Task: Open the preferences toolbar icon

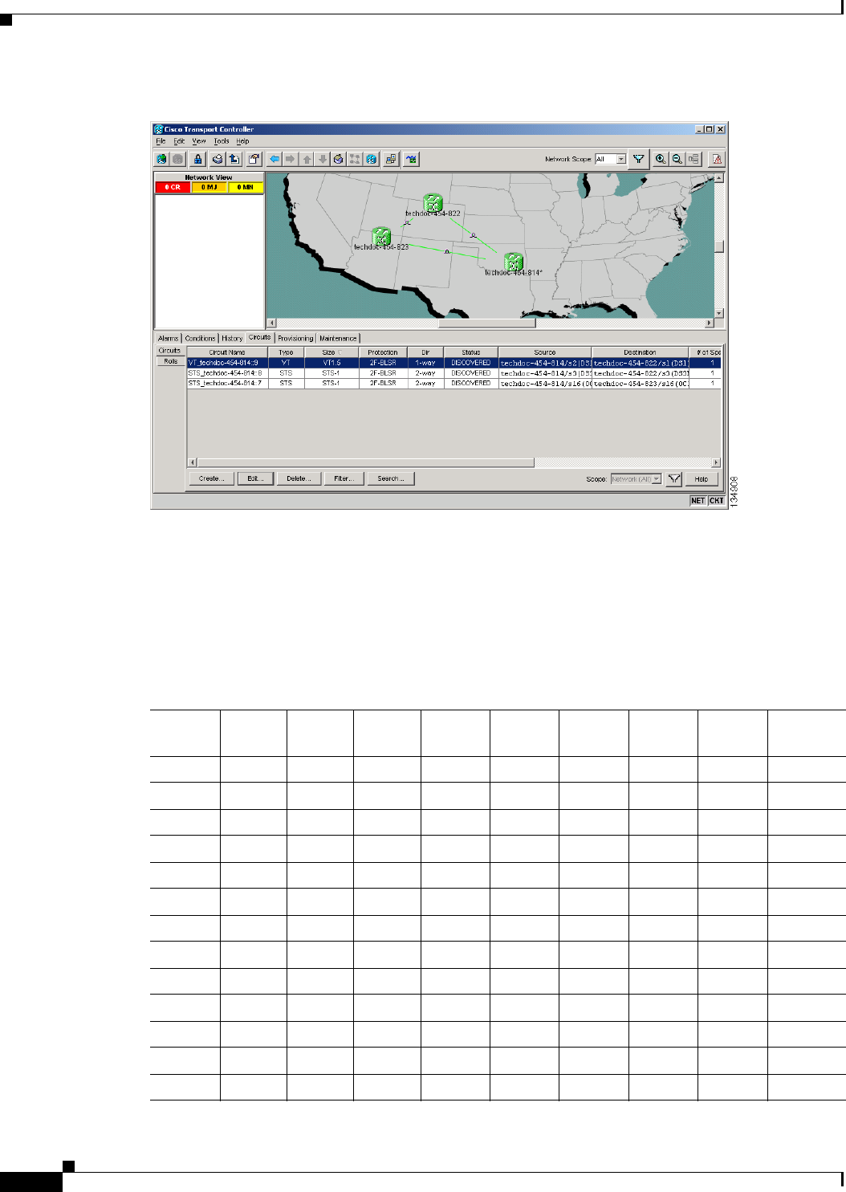Action: click(254, 159)
